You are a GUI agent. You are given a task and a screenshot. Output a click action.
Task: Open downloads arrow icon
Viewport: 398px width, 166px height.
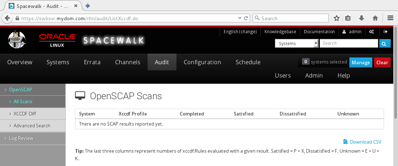click(x=362, y=18)
